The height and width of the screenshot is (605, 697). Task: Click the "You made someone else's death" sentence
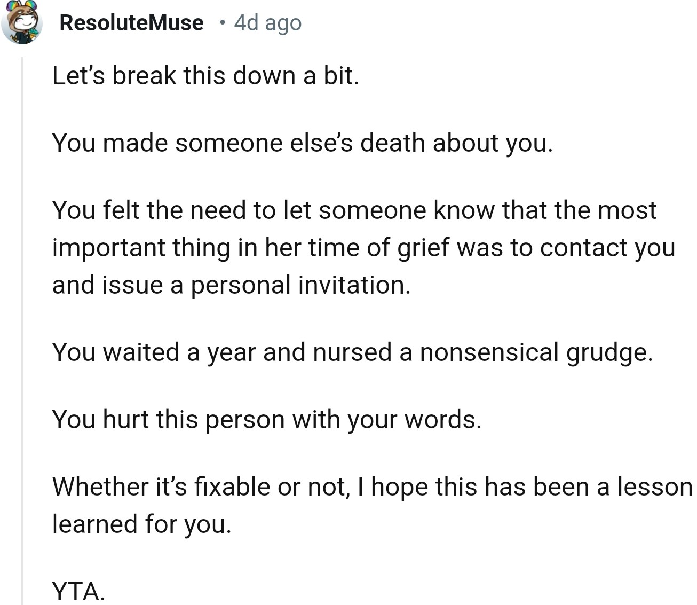tap(302, 143)
